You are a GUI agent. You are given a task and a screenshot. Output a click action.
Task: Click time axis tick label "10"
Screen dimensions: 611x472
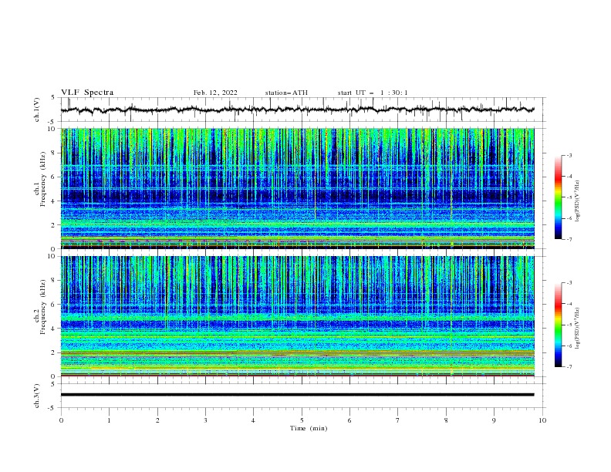point(542,420)
